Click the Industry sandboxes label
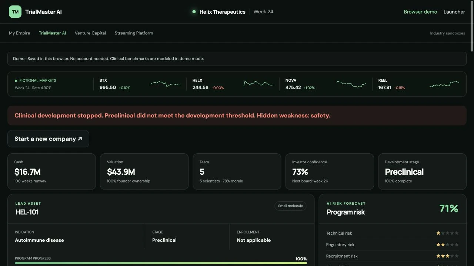The image size is (474, 266). (447, 33)
